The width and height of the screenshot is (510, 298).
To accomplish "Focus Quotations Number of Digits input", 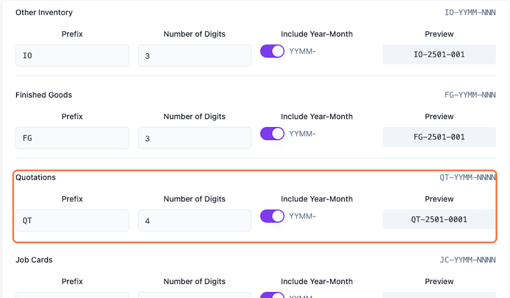I will tap(194, 220).
